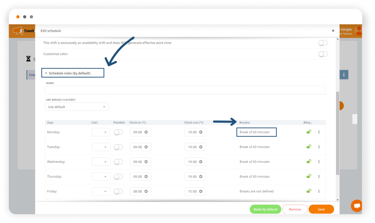Open the three-dot menu for Friday

(319, 191)
